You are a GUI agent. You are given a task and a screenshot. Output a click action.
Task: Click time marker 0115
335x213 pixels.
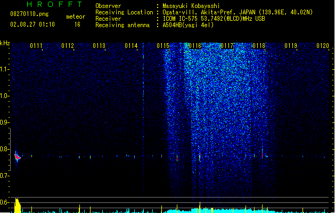[163, 46]
